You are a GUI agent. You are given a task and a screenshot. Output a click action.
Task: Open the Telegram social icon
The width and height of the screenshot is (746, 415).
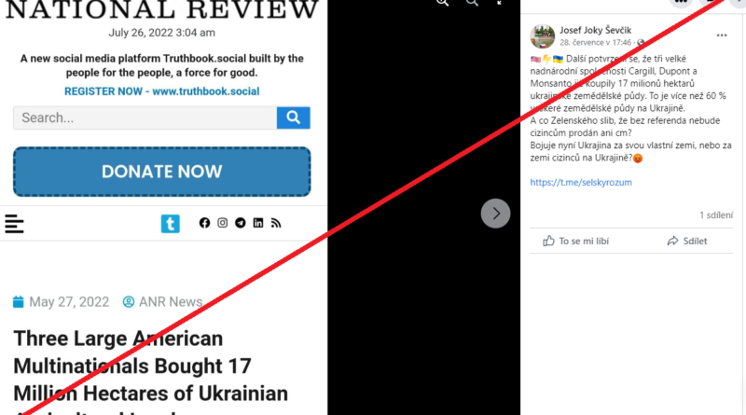pos(241,223)
